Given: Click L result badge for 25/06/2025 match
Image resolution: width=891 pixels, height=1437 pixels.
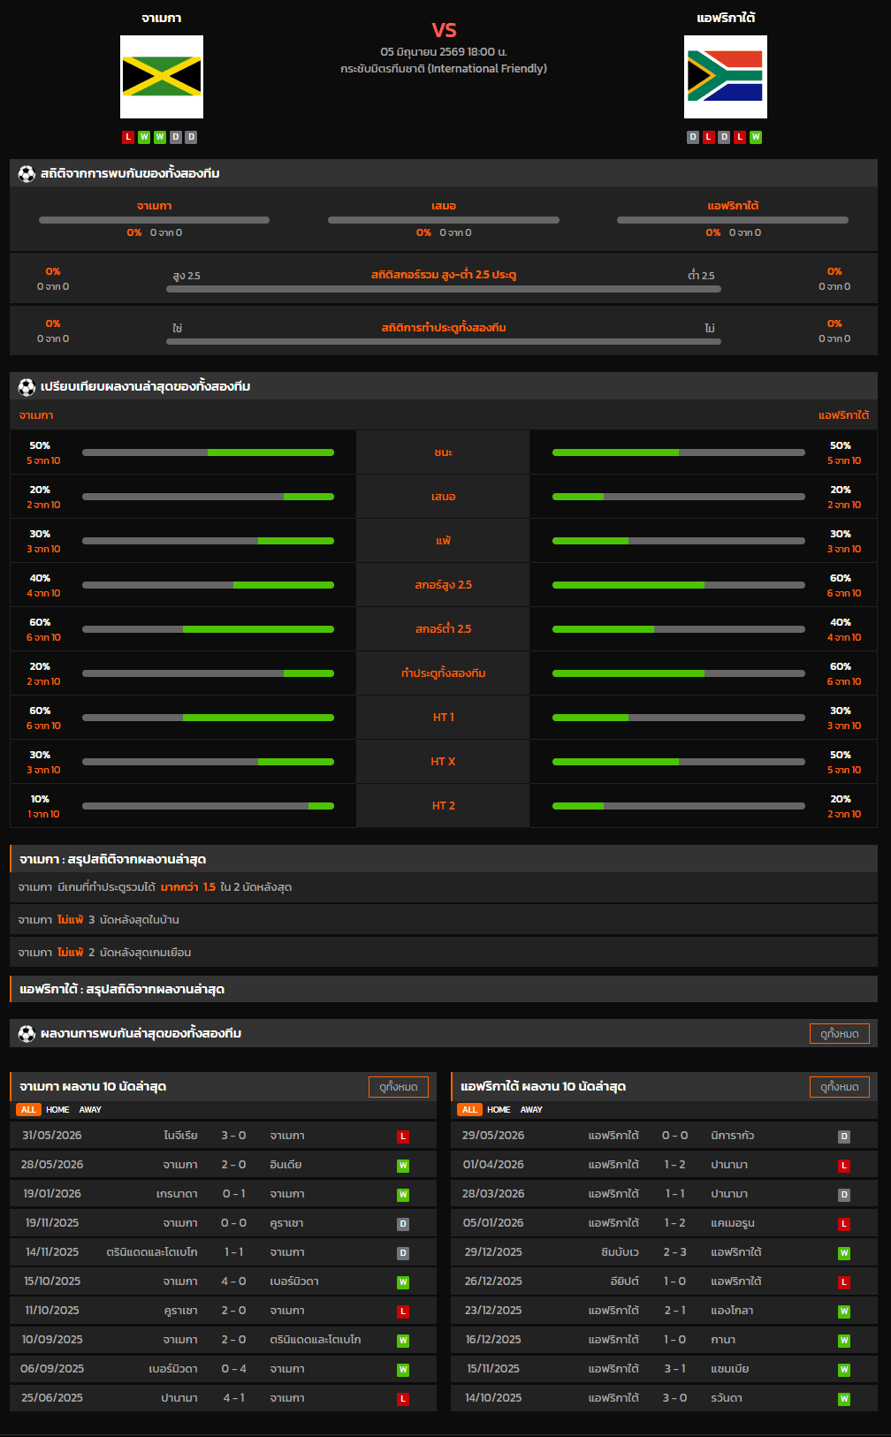Looking at the screenshot, I should click(403, 1399).
